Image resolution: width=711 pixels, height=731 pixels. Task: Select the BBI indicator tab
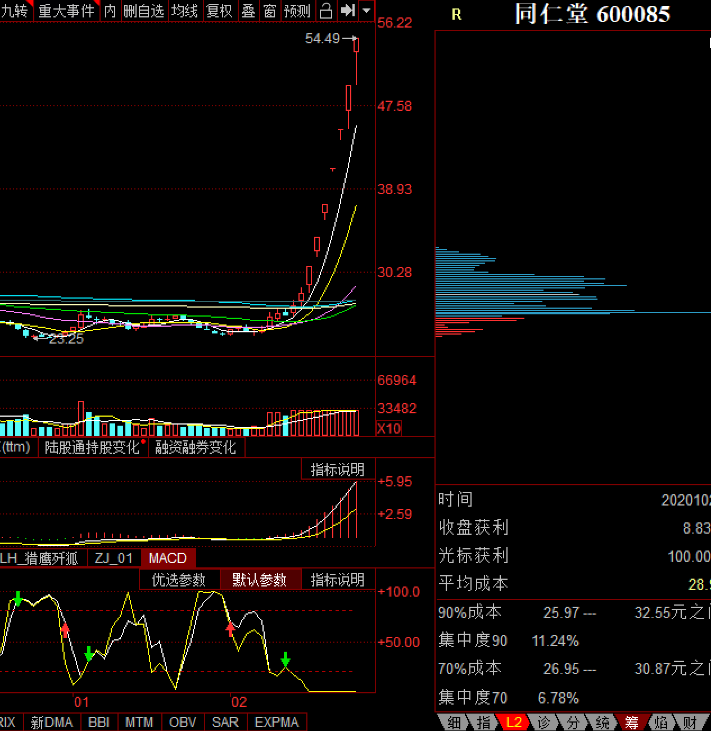[x=99, y=722]
